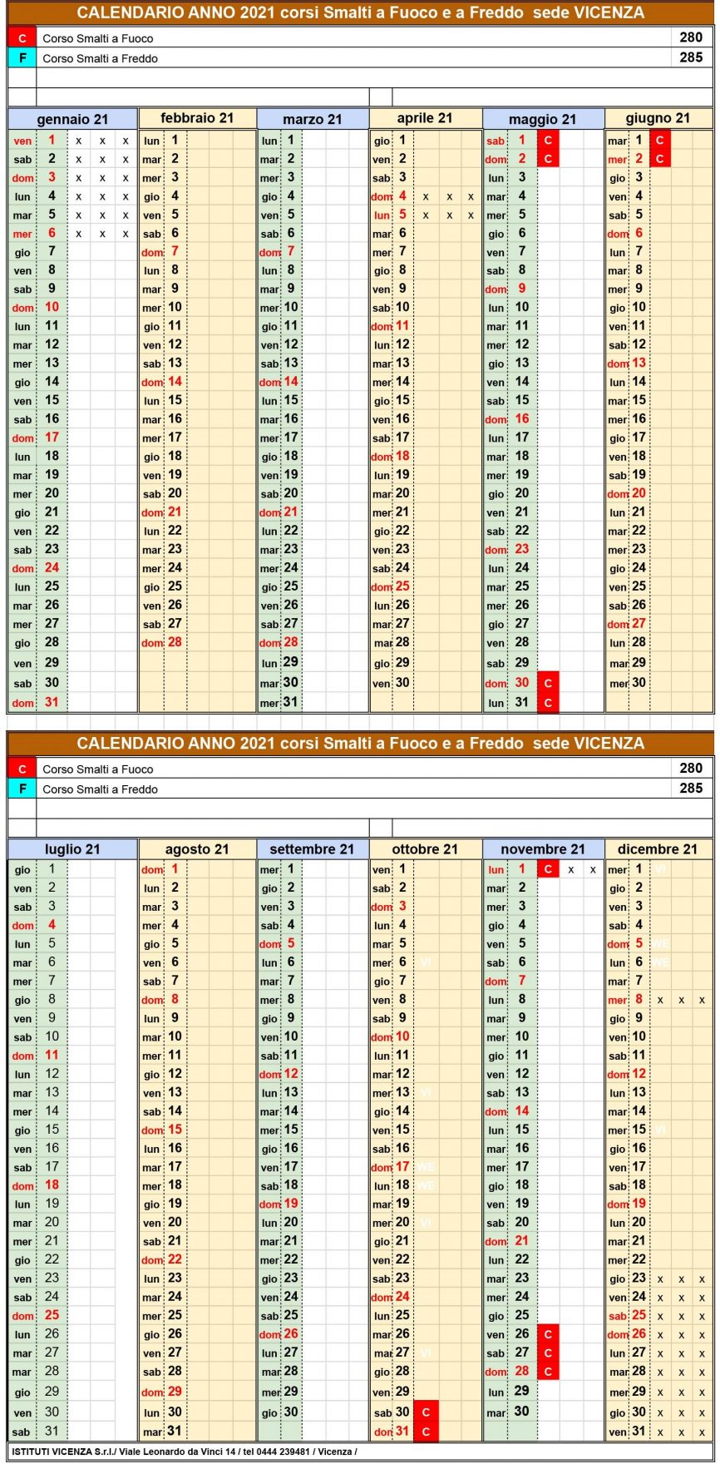Click the title banner above the gennaio–giugno calendar
The width and height of the screenshot is (720, 1464).
pos(360,12)
